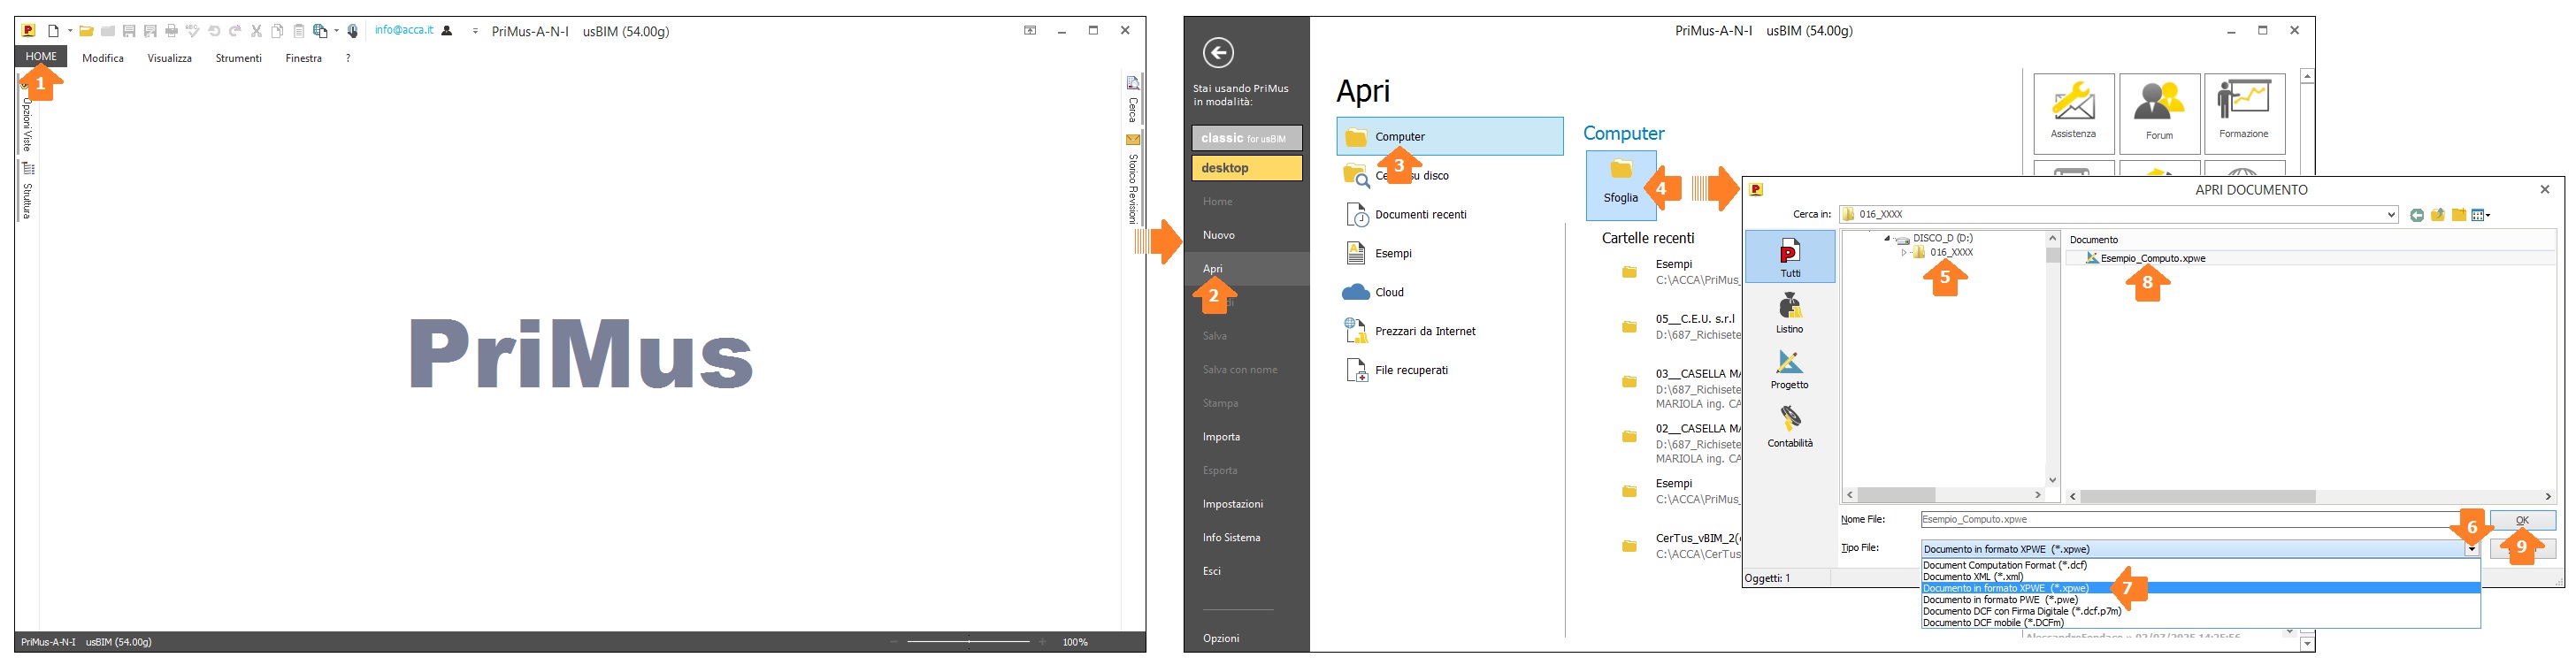Click the user account silhouette icon
The height and width of the screenshot is (665, 2576).
(447, 30)
